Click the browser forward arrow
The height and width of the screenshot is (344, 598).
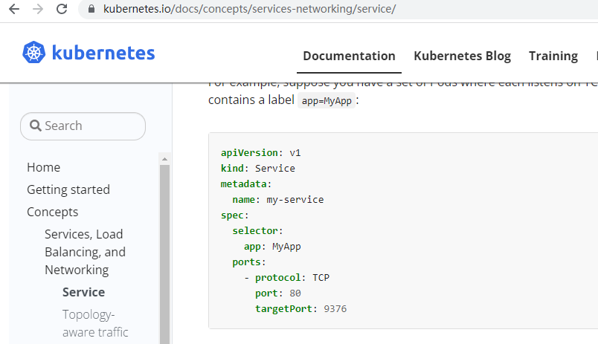click(x=38, y=10)
